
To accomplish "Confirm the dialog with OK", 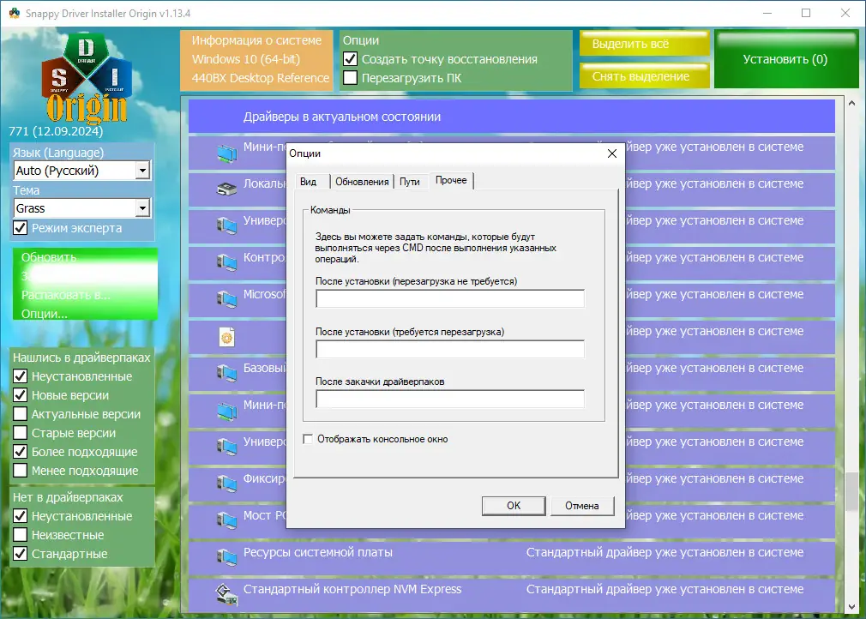I will [514, 506].
